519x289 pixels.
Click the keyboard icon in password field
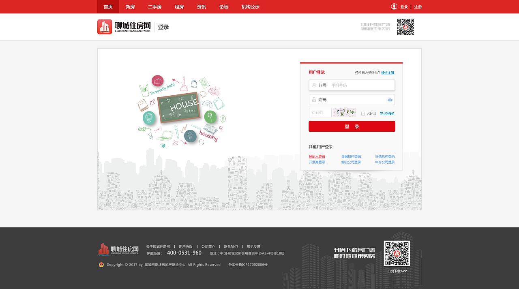pyautogui.click(x=390, y=100)
